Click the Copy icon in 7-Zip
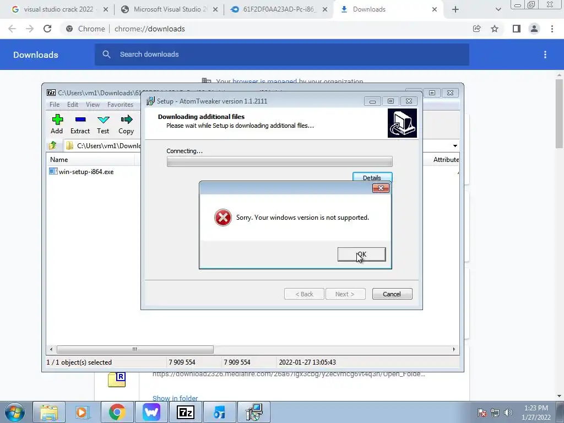Image resolution: width=564 pixels, height=423 pixels. pyautogui.click(x=126, y=124)
